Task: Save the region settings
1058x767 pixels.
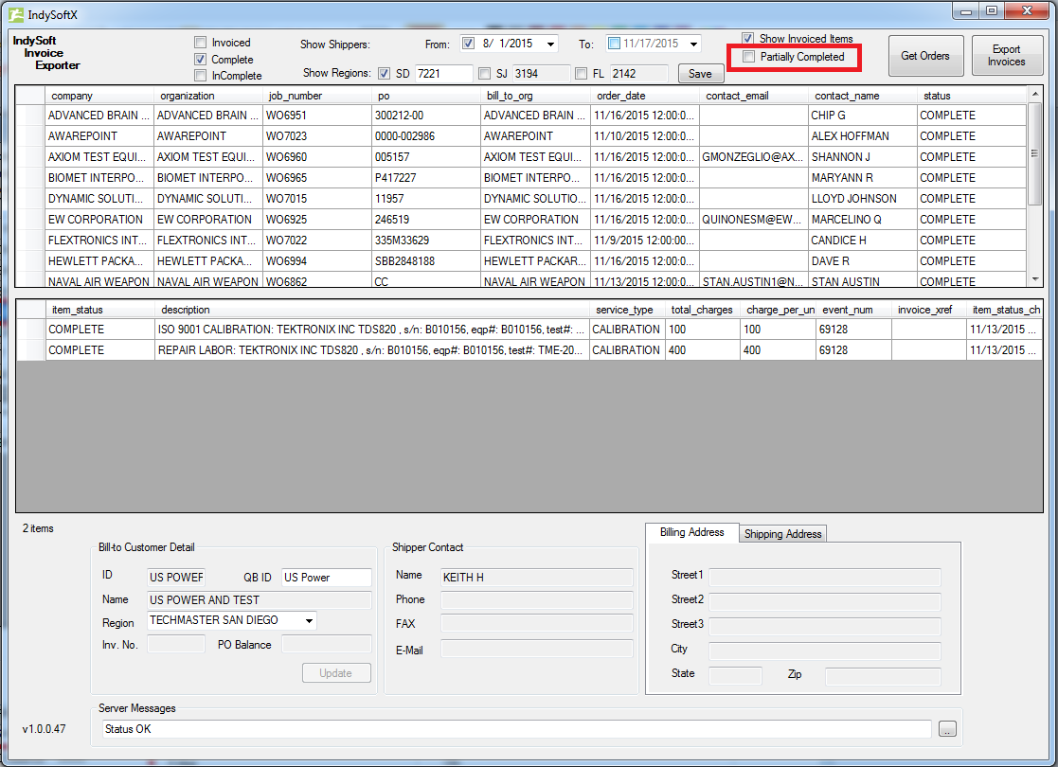Action: 700,73
